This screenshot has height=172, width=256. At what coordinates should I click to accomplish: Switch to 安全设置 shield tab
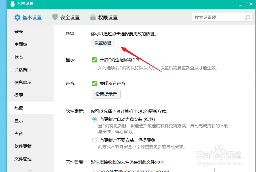(66, 18)
